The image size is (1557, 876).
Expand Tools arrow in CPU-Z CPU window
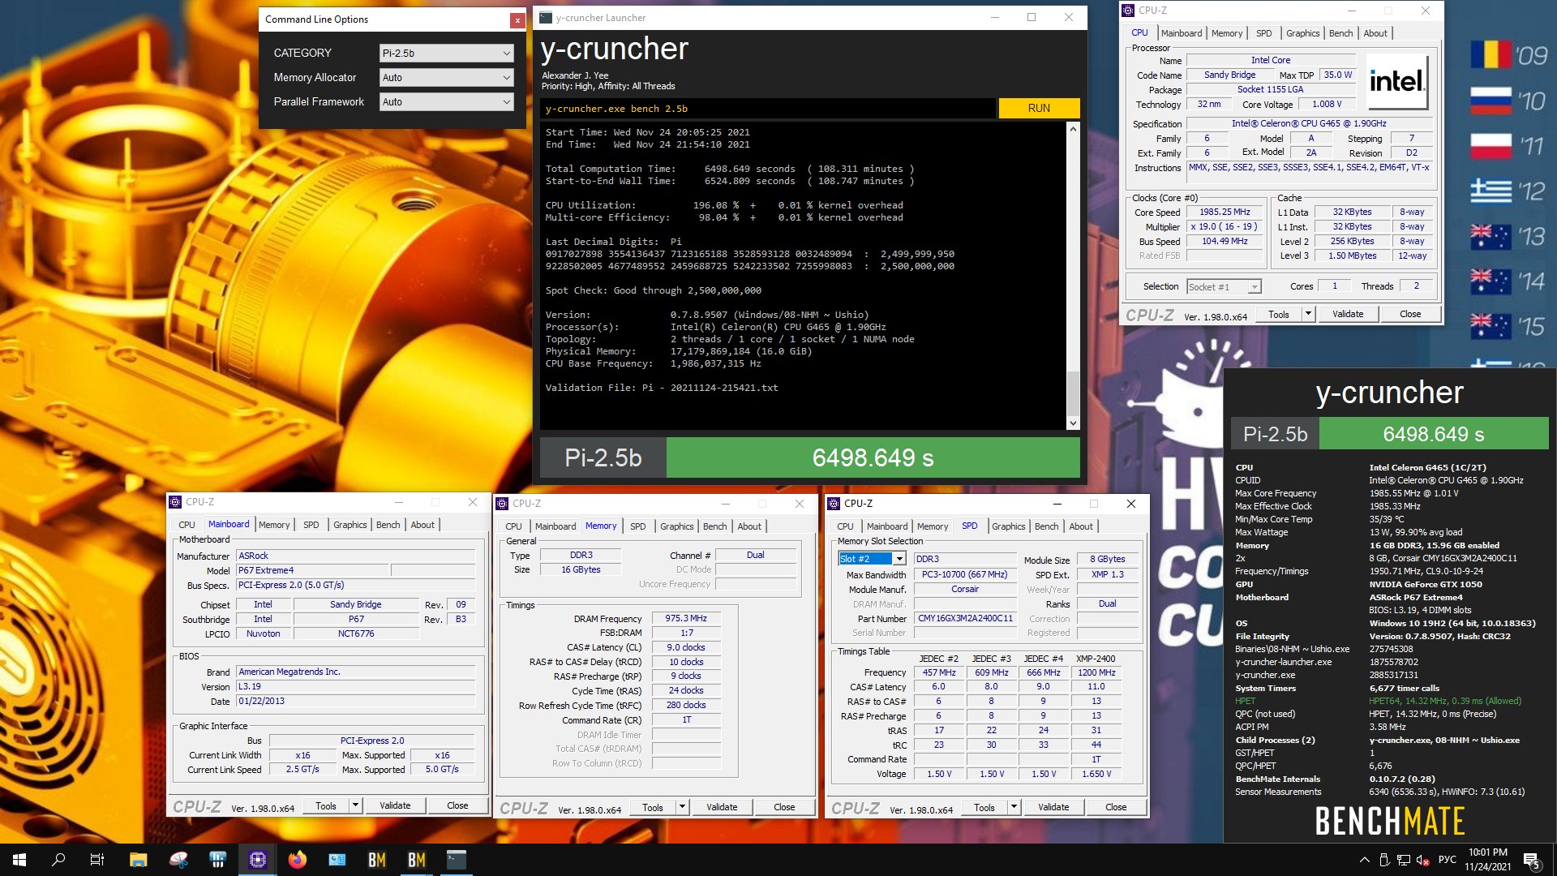coord(1308,314)
